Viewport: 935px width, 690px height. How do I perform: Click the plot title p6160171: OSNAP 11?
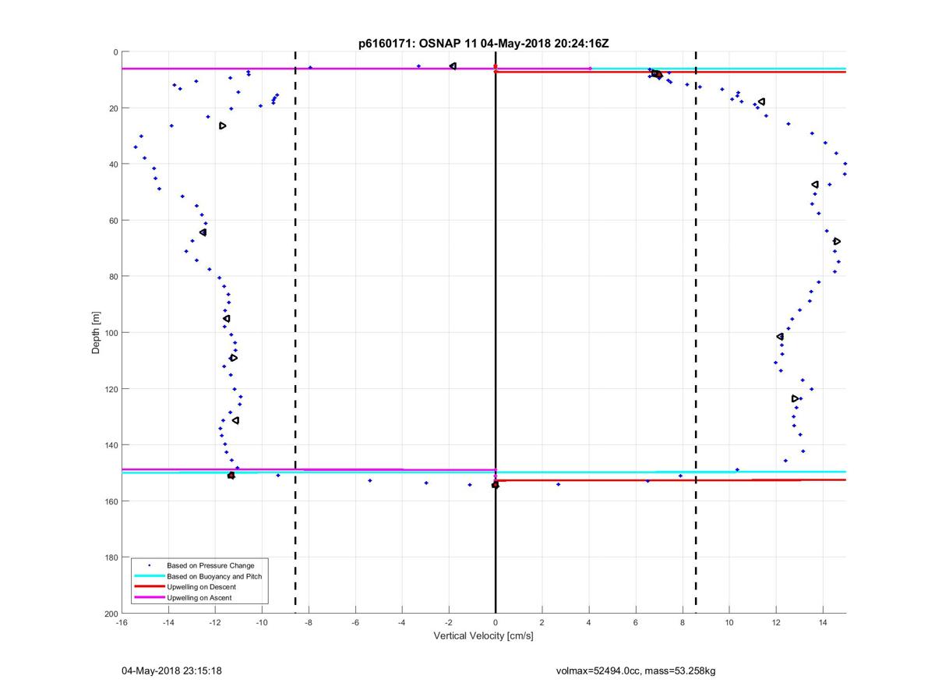(x=483, y=44)
